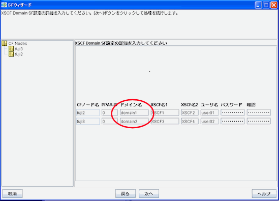The height and width of the screenshot is (201, 279).
Task: Click the XSCF4 name field
Action: tap(190, 121)
